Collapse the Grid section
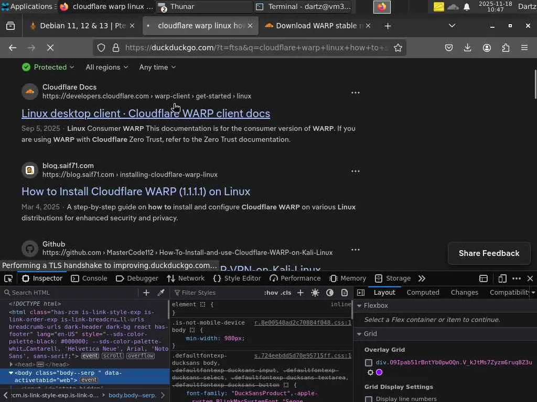 click(359, 334)
